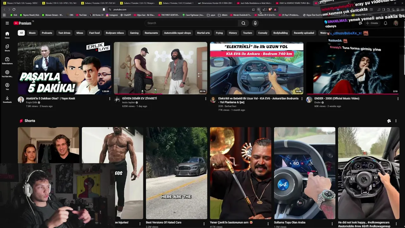The width and height of the screenshot is (405, 228).
Task: Select the Recently uploaded chip
Action: pyautogui.click(x=304, y=33)
